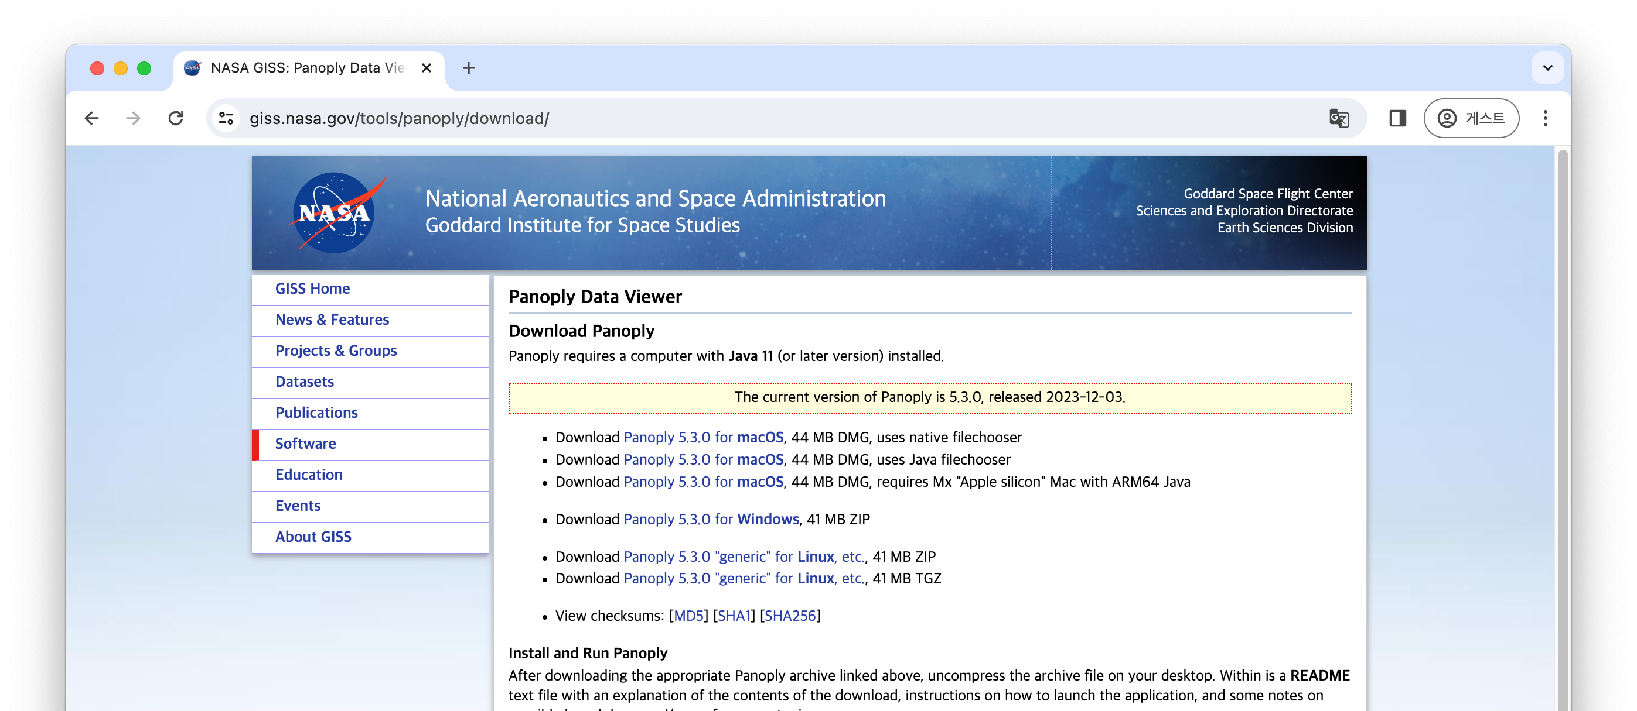1637x711 pixels.
Task: Click the forward navigation arrow
Action: coord(134,118)
